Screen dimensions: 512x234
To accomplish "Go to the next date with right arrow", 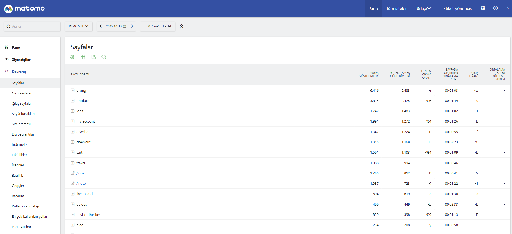I will [132, 26].
